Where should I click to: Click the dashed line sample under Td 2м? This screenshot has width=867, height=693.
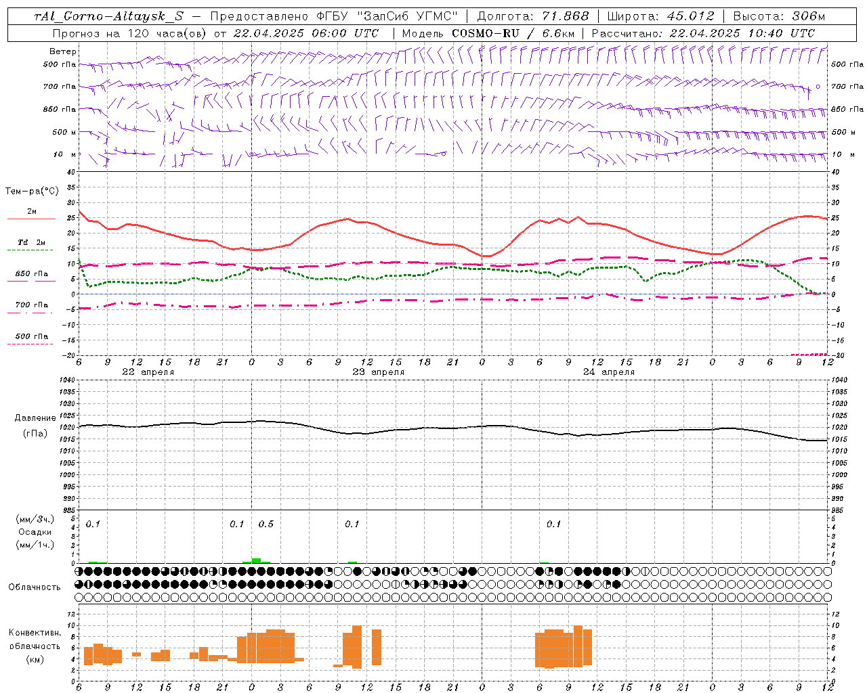(x=30, y=250)
